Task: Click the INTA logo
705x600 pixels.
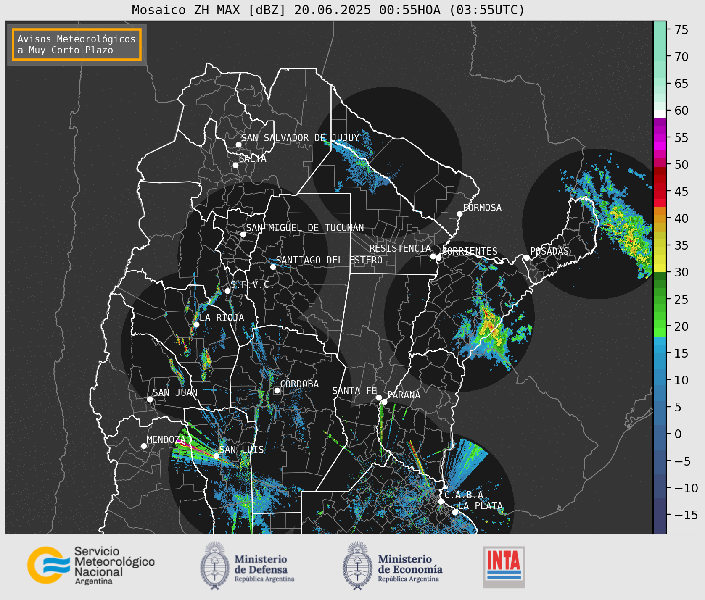Action: (x=504, y=567)
